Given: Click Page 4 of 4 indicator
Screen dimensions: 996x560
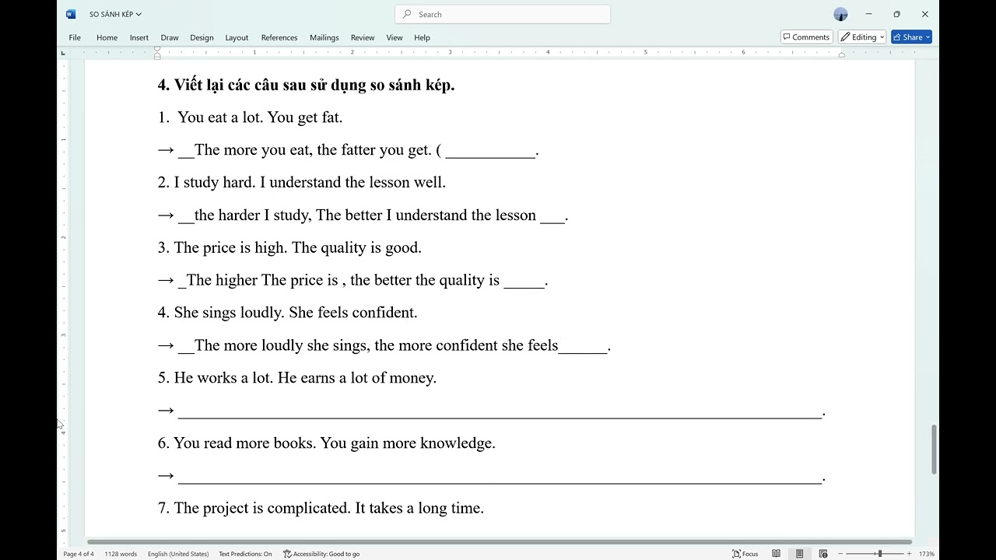Looking at the screenshot, I should coord(79,554).
